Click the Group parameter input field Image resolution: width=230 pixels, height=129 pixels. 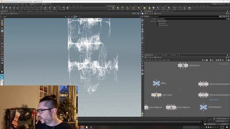tap(191, 19)
